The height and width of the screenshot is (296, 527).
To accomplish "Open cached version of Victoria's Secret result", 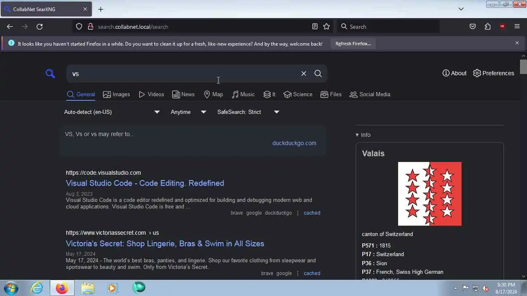I will pyautogui.click(x=312, y=273).
